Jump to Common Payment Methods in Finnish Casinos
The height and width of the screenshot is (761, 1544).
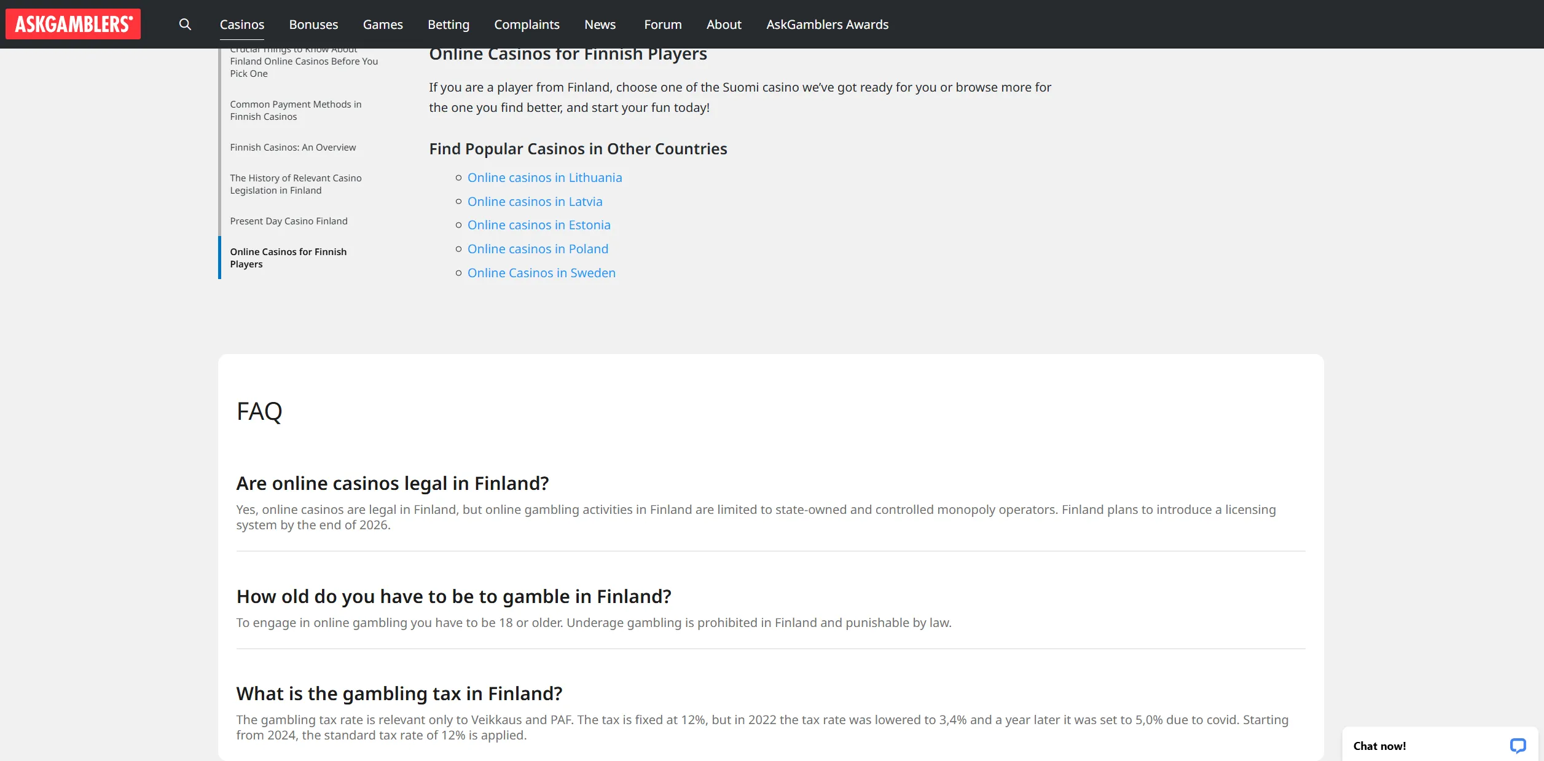[296, 111]
